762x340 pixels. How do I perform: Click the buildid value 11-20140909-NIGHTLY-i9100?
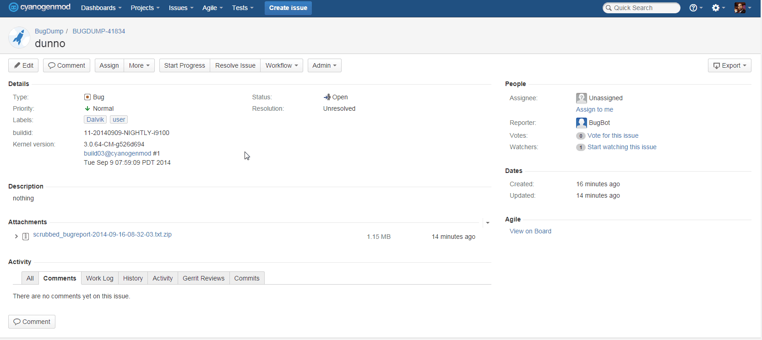tap(126, 133)
